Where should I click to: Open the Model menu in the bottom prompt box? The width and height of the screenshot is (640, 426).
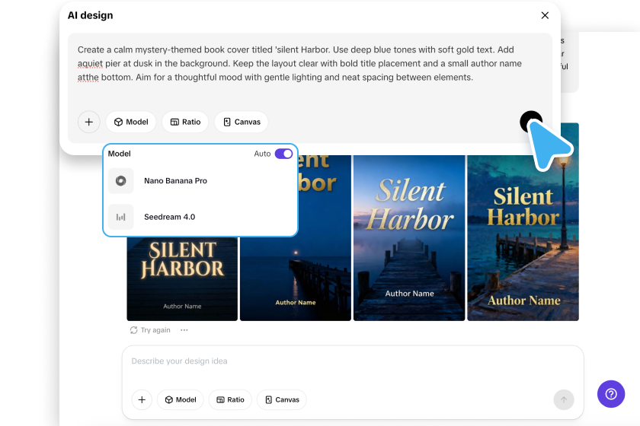(x=181, y=400)
